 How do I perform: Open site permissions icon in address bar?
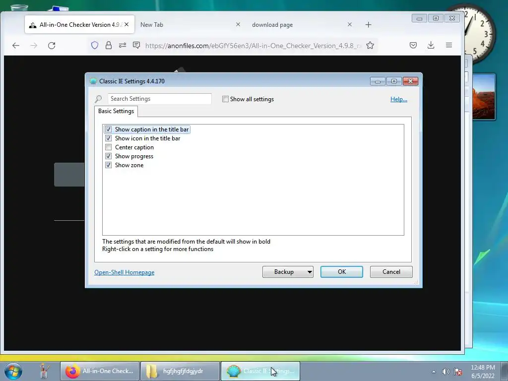pyautogui.click(x=123, y=45)
